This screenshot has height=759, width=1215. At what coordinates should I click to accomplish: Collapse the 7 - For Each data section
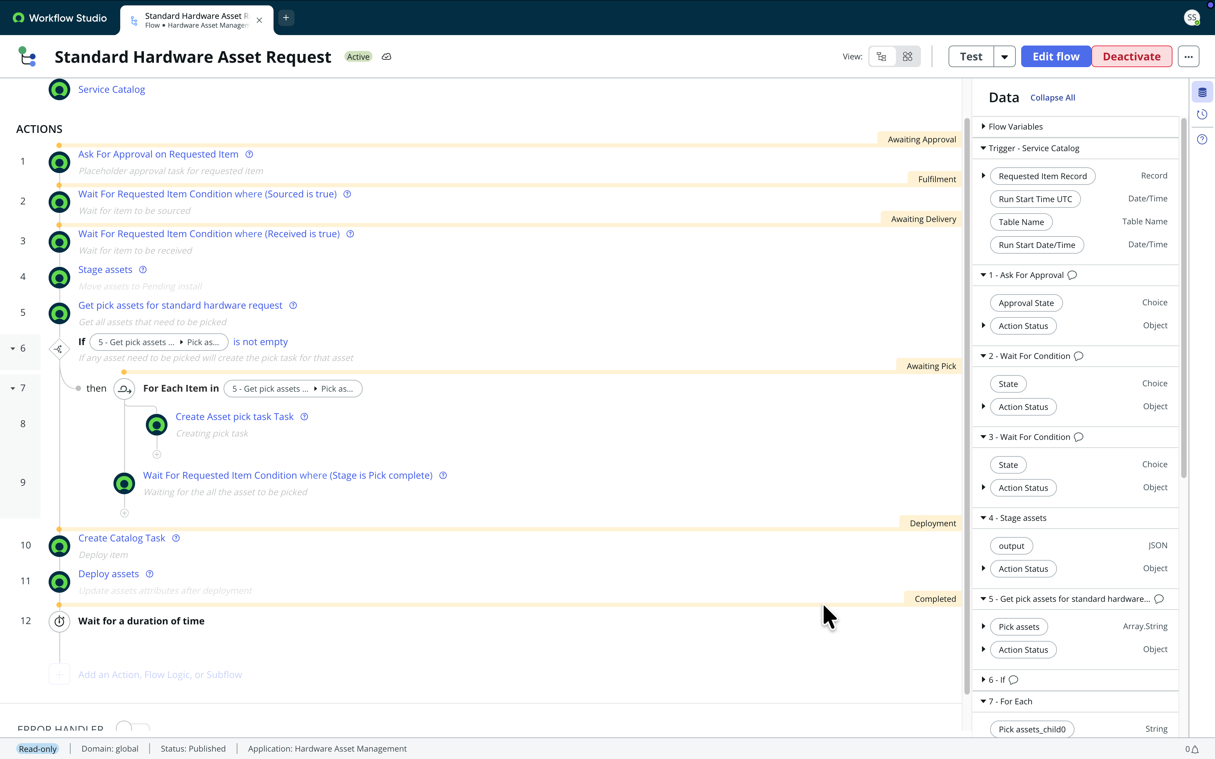[983, 701]
